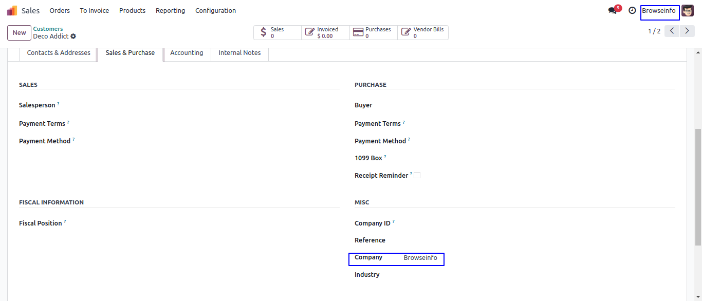Expand the Reporting menu
702x301 pixels.
pos(170,11)
